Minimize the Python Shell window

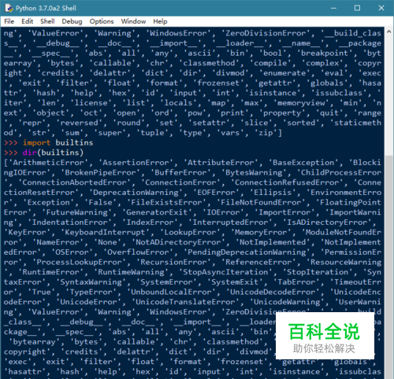point(333,8)
